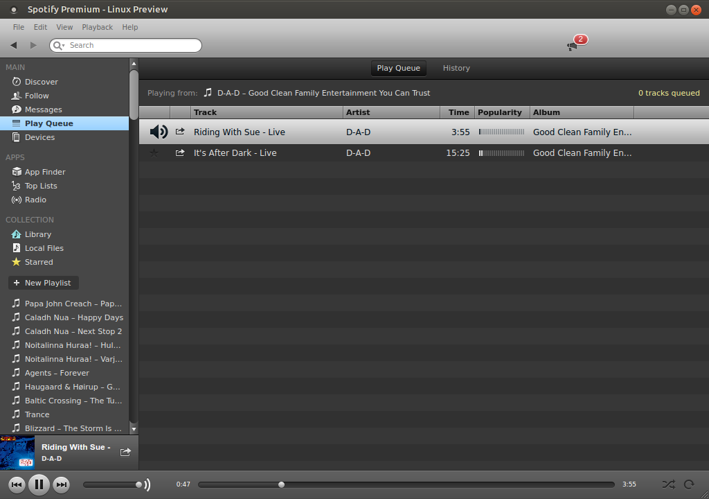The width and height of the screenshot is (709, 499).
Task: Skip to the next track
Action: pos(62,484)
